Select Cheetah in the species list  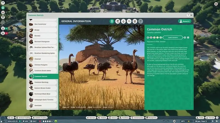pyautogui.click(x=43, y=59)
